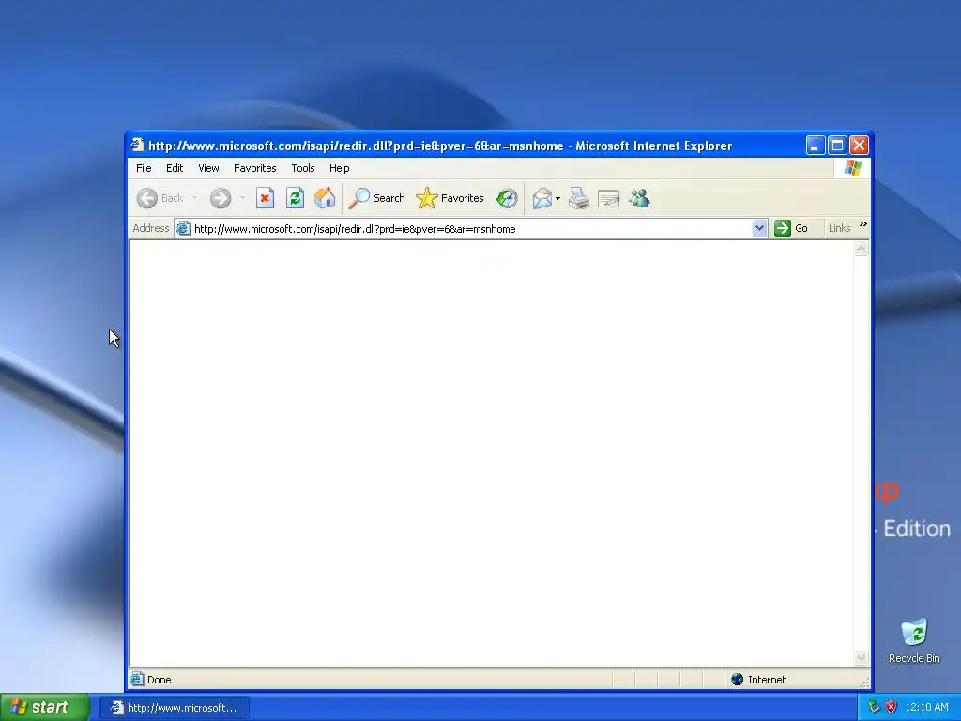This screenshot has width=961, height=721.
Task: Stop page loading with the red X
Action: 265,198
